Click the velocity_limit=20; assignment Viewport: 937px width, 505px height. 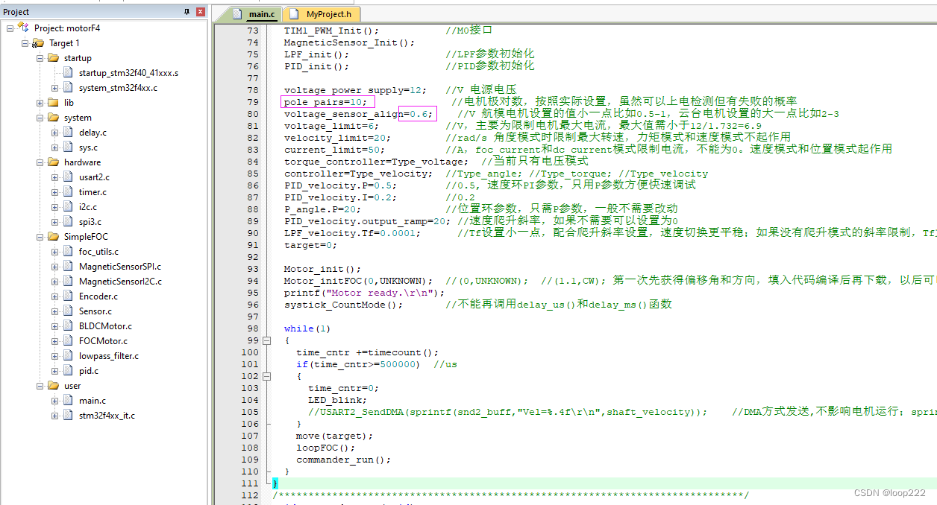[337, 138]
